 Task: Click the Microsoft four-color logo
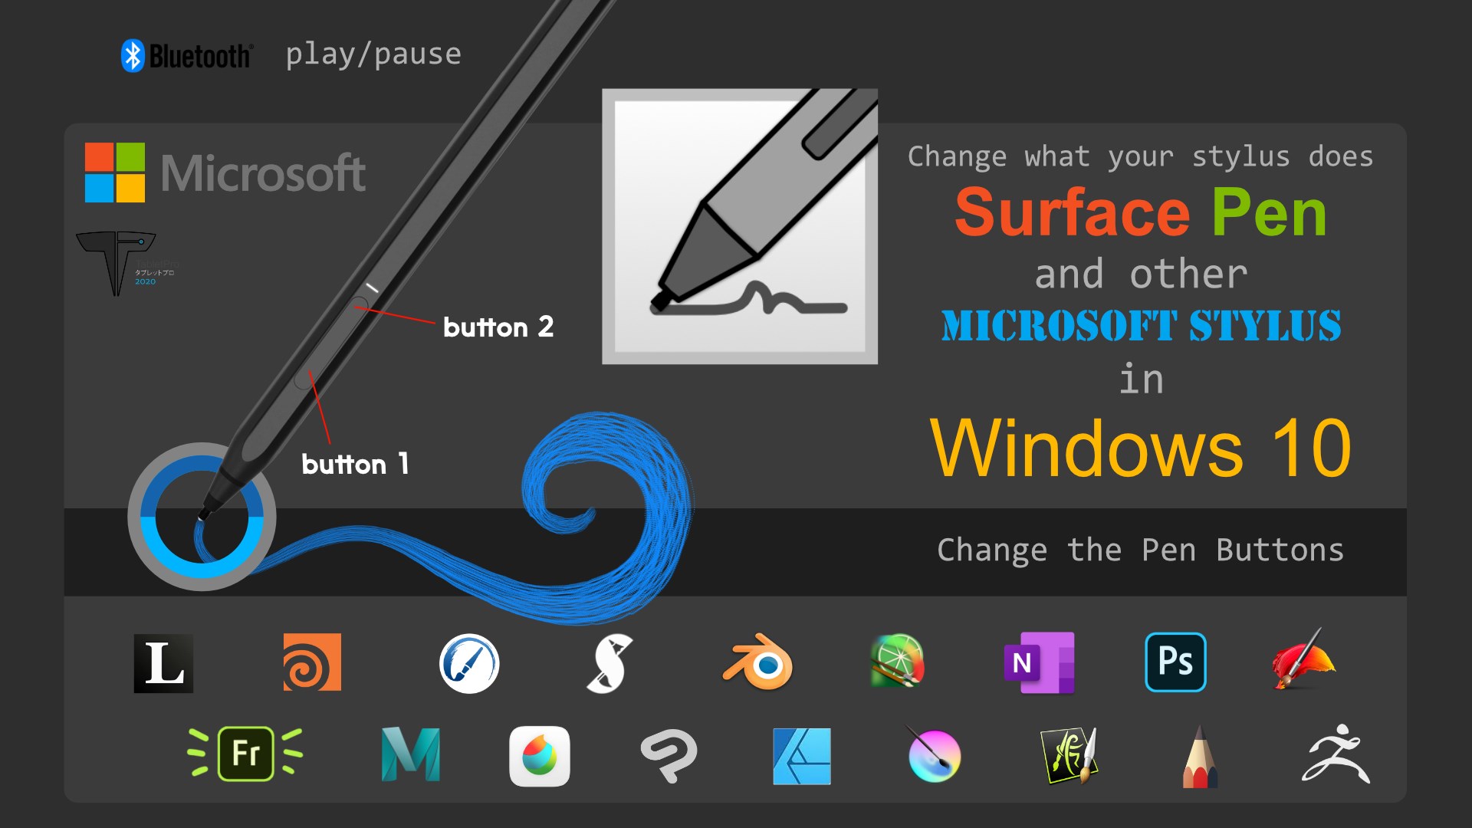(115, 172)
